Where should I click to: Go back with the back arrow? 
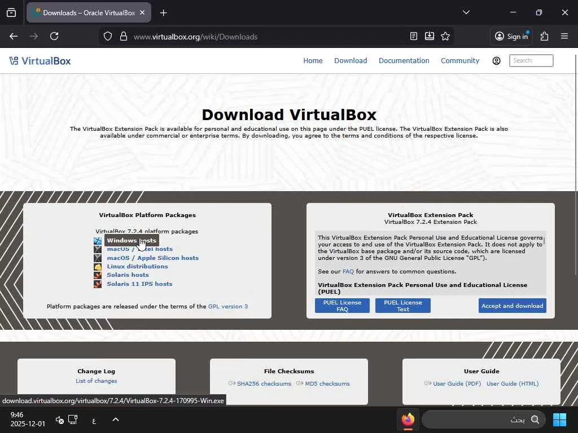[14, 36]
